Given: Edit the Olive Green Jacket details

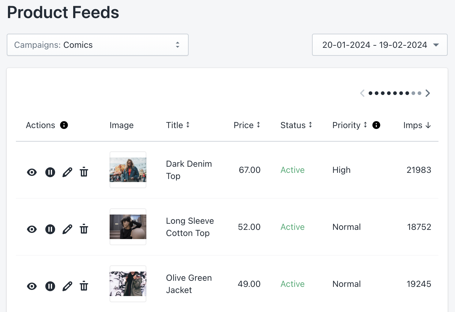Looking at the screenshot, I should coord(67,286).
